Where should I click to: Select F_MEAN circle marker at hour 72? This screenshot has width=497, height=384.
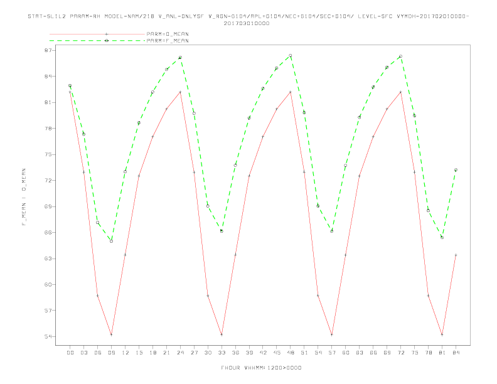coord(400,56)
